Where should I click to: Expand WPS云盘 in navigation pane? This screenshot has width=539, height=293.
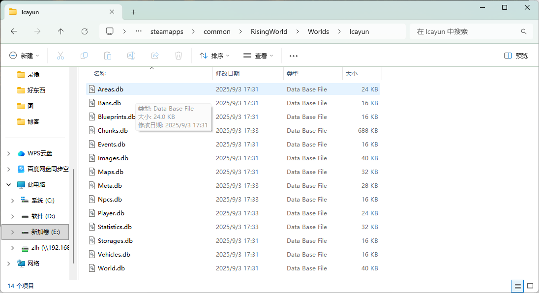[9, 153]
